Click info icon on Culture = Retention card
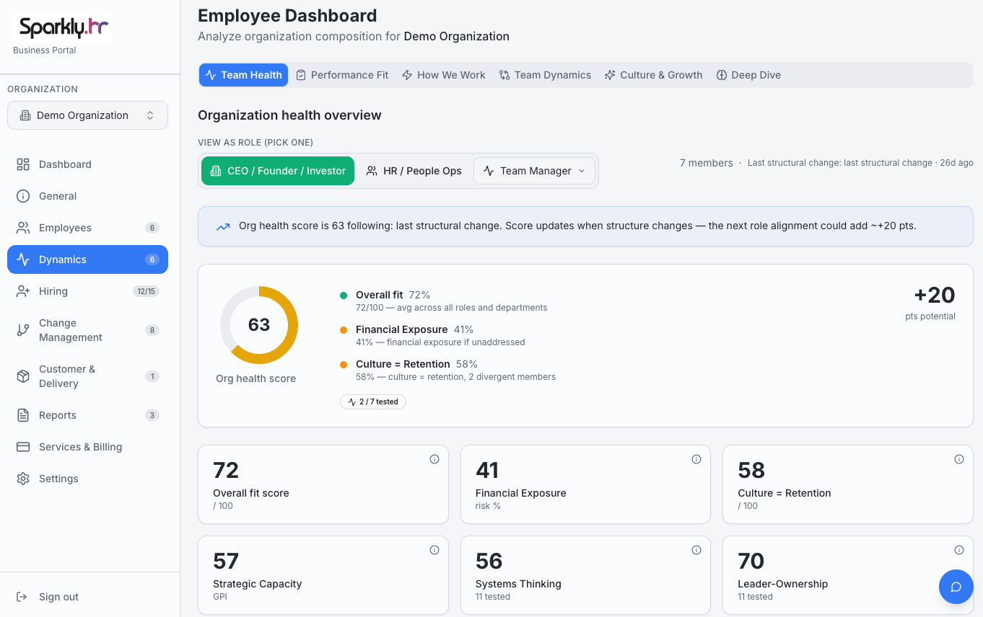Viewport: 983px width, 617px height. pos(959,459)
